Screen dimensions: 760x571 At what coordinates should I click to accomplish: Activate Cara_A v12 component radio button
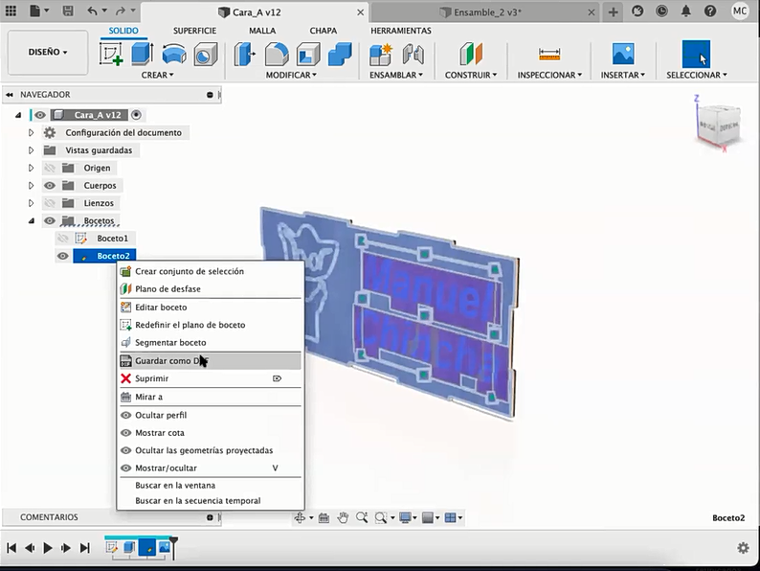click(x=136, y=115)
